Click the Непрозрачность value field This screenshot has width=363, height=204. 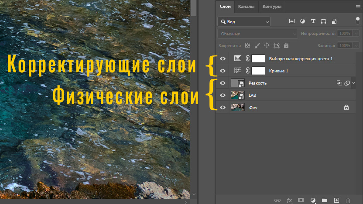coord(345,34)
